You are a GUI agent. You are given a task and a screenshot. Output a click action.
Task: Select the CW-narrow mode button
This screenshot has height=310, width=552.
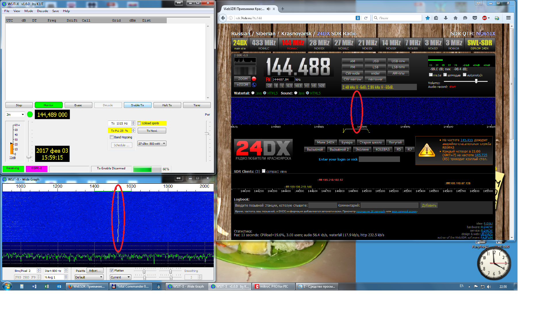[352, 79]
